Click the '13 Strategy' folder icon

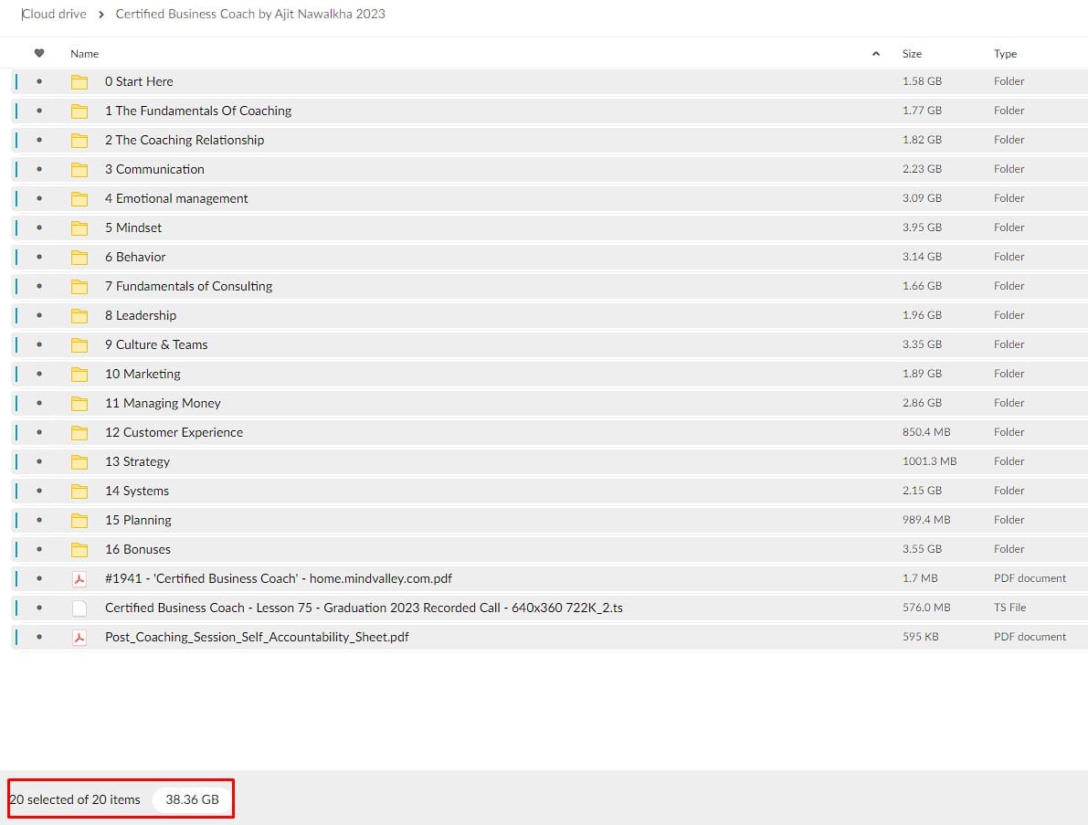pos(79,461)
